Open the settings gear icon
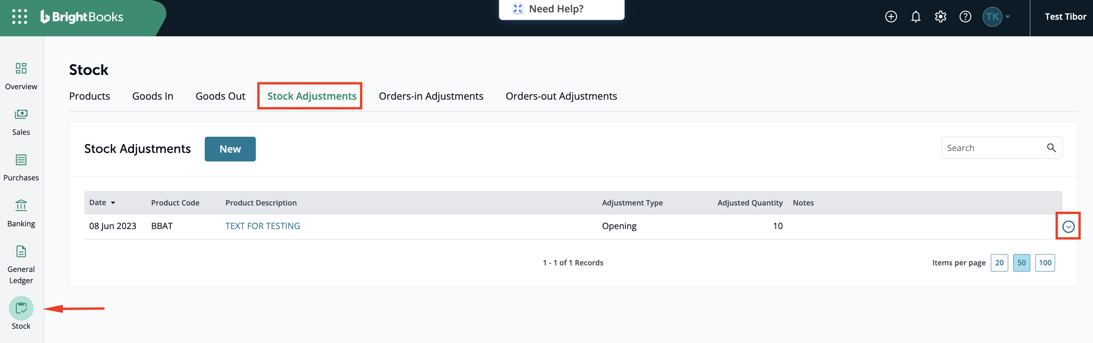Screen dimensions: 1093x343 coord(940,17)
